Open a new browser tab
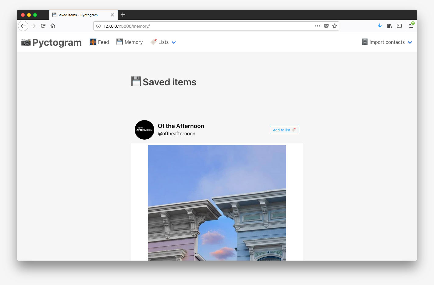Screen dimensions: 434x285 (123, 15)
